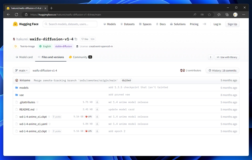The height and width of the screenshot is (160, 252).
Task: Open the browser profile avatar
Action: [235, 15]
